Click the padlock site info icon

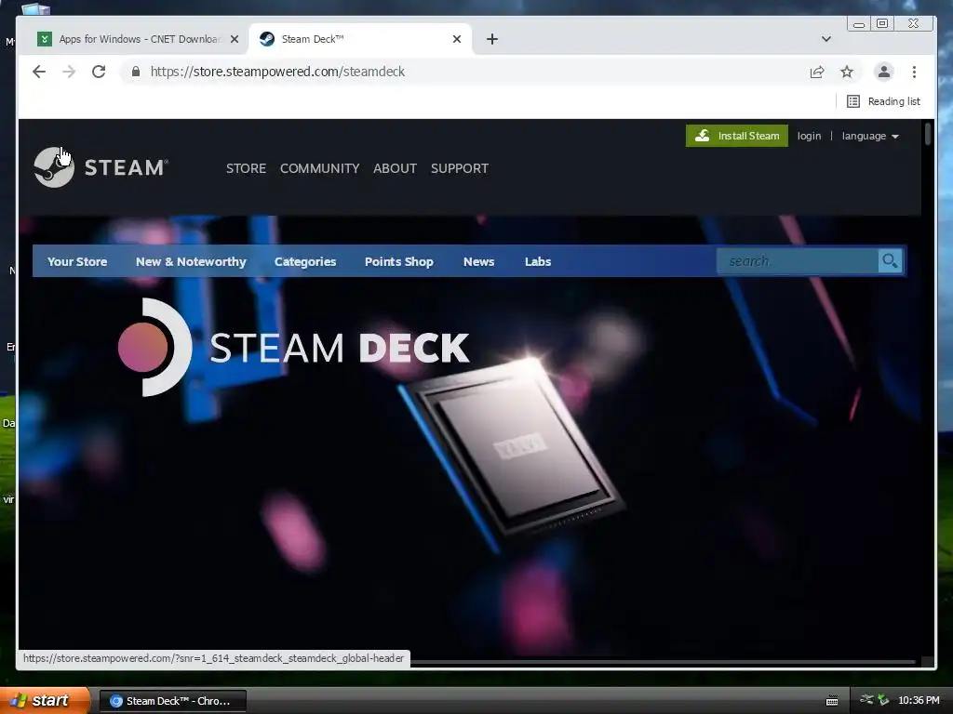coord(136,72)
